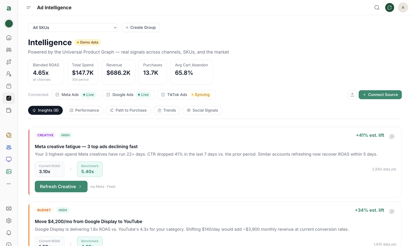The width and height of the screenshot is (412, 246).
Task: Click the dark green workspace circle in sidebar
Action: 9,24
